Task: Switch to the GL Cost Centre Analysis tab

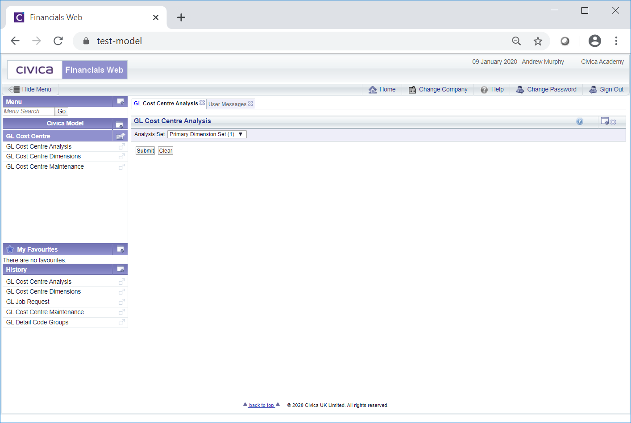Action: tap(166, 104)
